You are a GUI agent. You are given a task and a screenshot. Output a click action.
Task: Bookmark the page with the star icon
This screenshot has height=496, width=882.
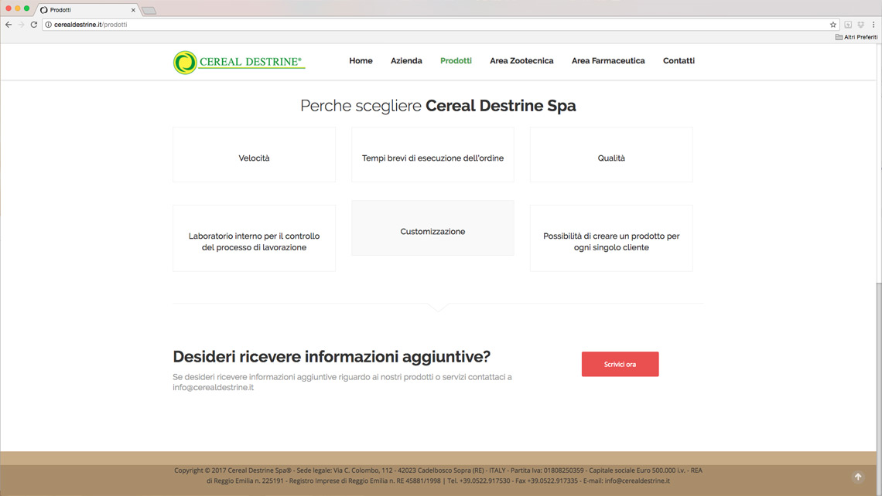tap(833, 25)
